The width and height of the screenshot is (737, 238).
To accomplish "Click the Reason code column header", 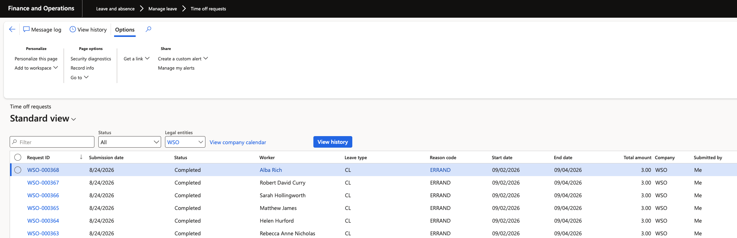I will 443,158.
